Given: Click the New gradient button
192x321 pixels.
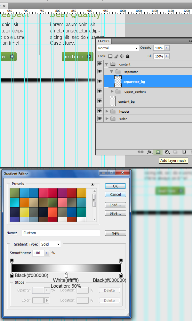Looking at the screenshot, I should (x=115, y=233).
